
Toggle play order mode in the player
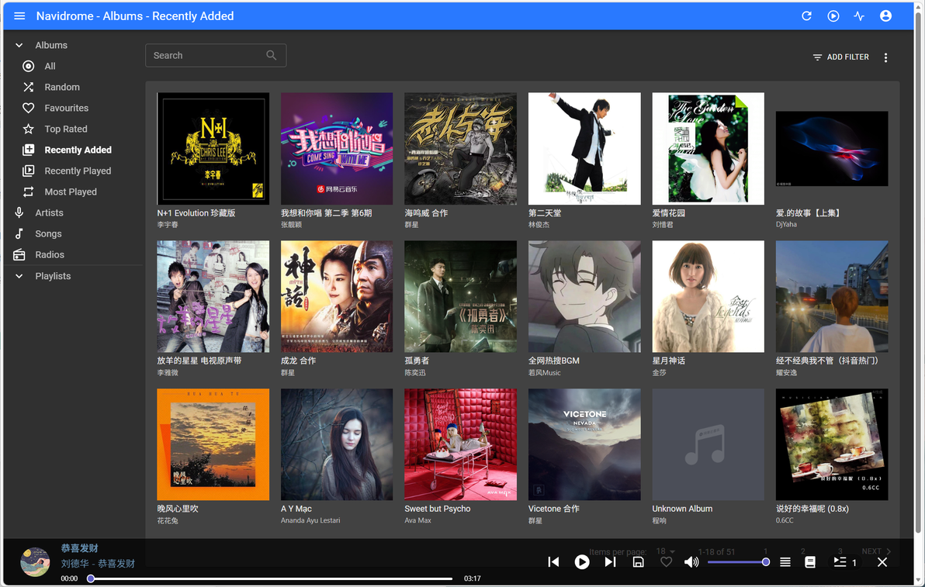pyautogui.click(x=785, y=562)
